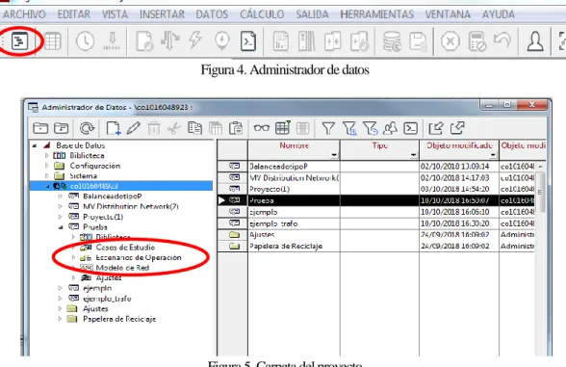Screen dimensions: 566x367
Task: Expand the Proyecto(1) tree node
Action: (x=61, y=217)
